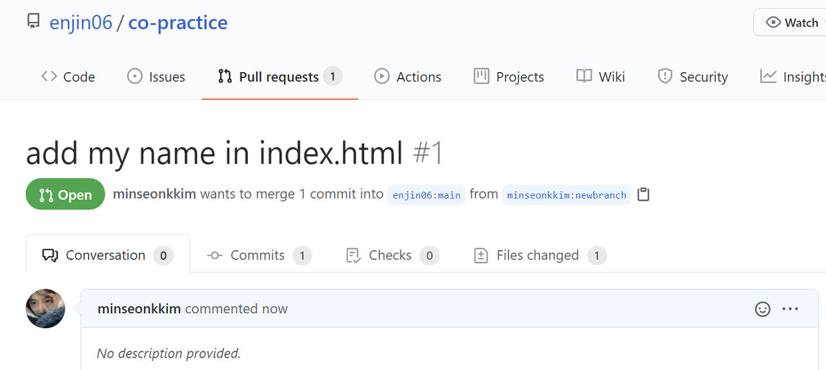Click the #1 pull request number
Screen dimensions: 826x370
(x=428, y=153)
